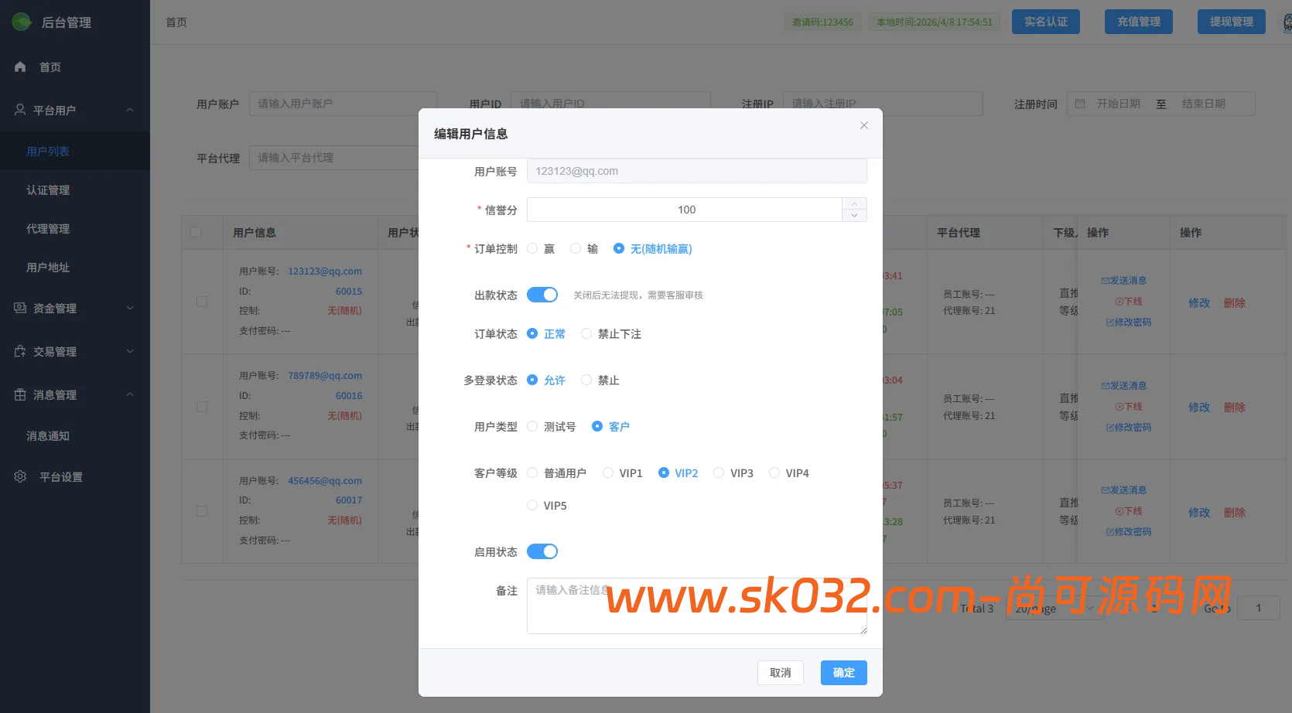Click the 用户账户 search input
The height and width of the screenshot is (713, 1292).
344,104
